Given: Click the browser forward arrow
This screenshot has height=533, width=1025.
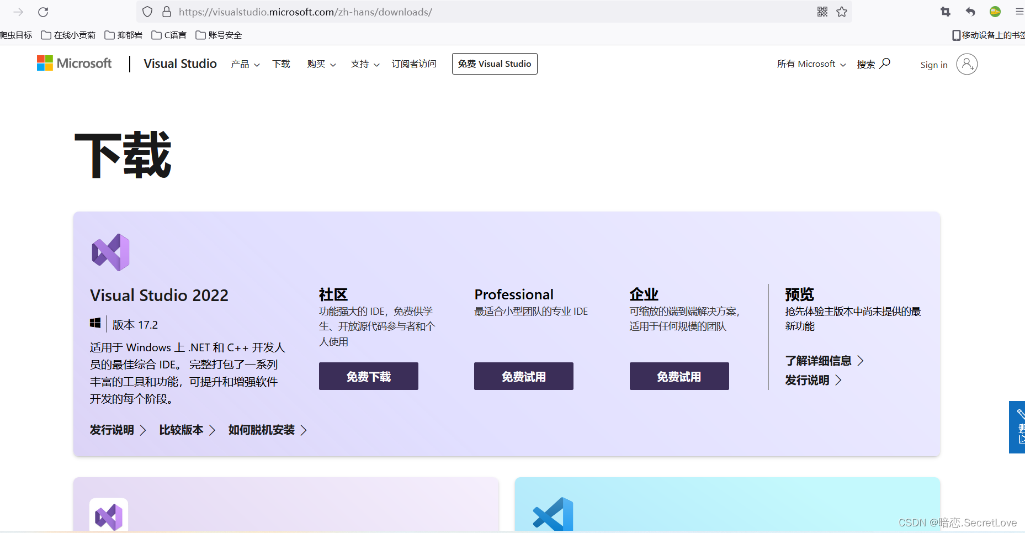Looking at the screenshot, I should pos(18,12).
